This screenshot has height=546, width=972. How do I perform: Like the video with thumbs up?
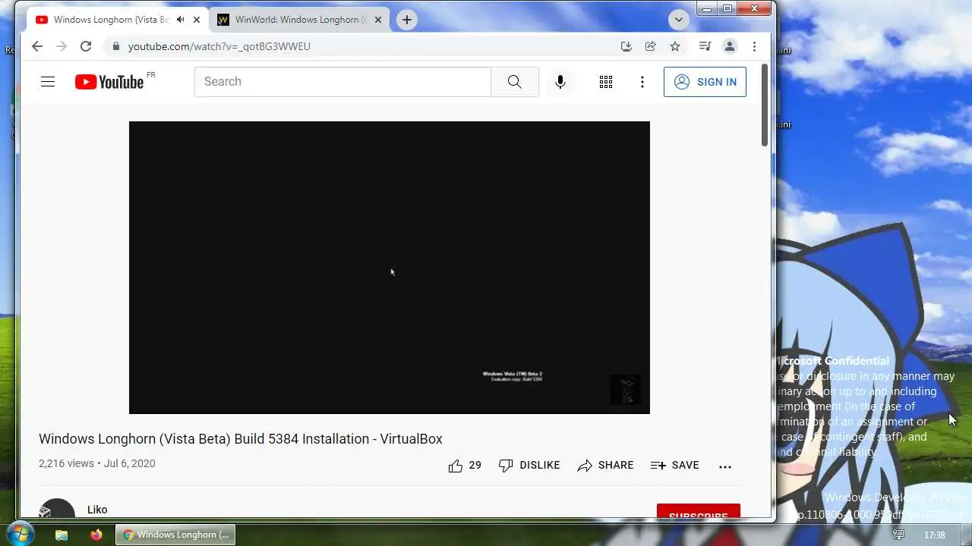(x=465, y=466)
